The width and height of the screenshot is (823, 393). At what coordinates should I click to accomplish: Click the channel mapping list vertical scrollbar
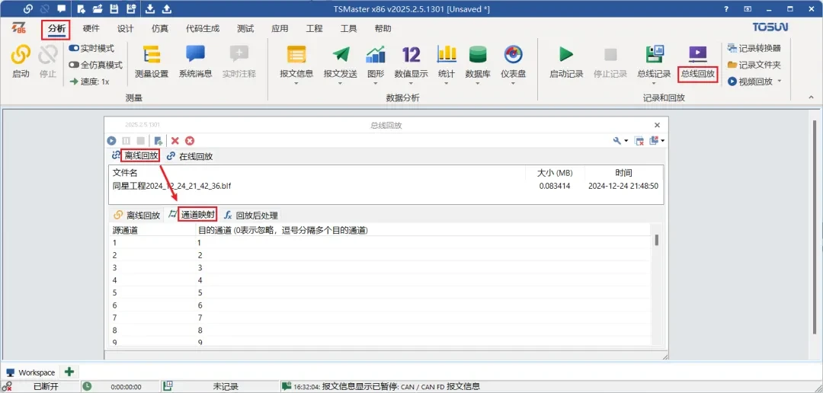656,241
